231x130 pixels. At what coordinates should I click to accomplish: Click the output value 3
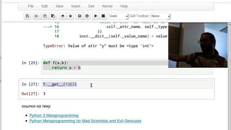click(x=44, y=94)
